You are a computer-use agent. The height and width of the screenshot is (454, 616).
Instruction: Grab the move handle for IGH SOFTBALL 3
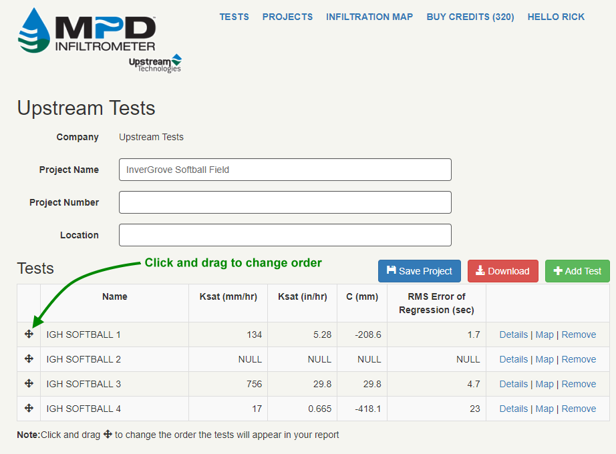point(29,384)
